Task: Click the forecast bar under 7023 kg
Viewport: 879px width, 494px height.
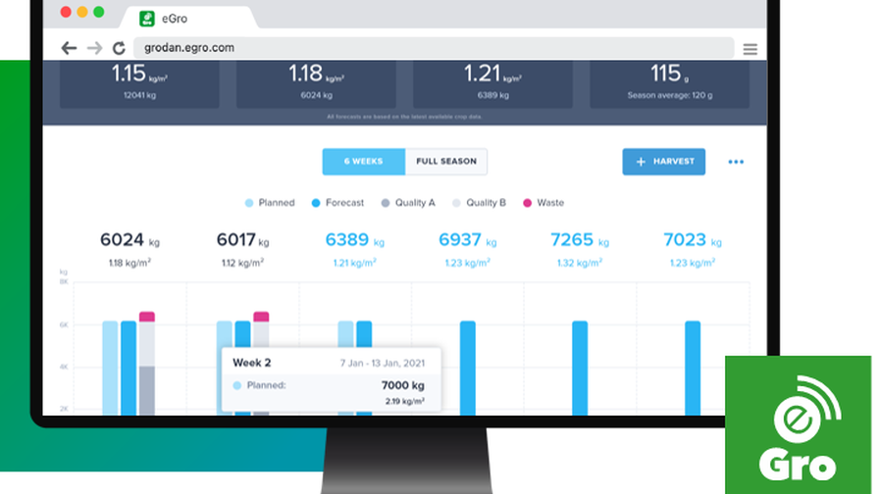Action: 693,368
